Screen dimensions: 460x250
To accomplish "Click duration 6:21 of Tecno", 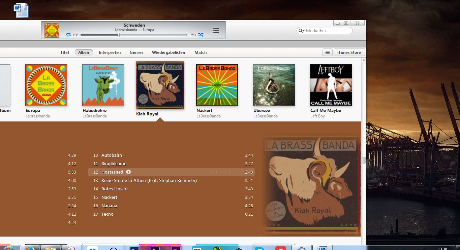I will (x=249, y=214).
